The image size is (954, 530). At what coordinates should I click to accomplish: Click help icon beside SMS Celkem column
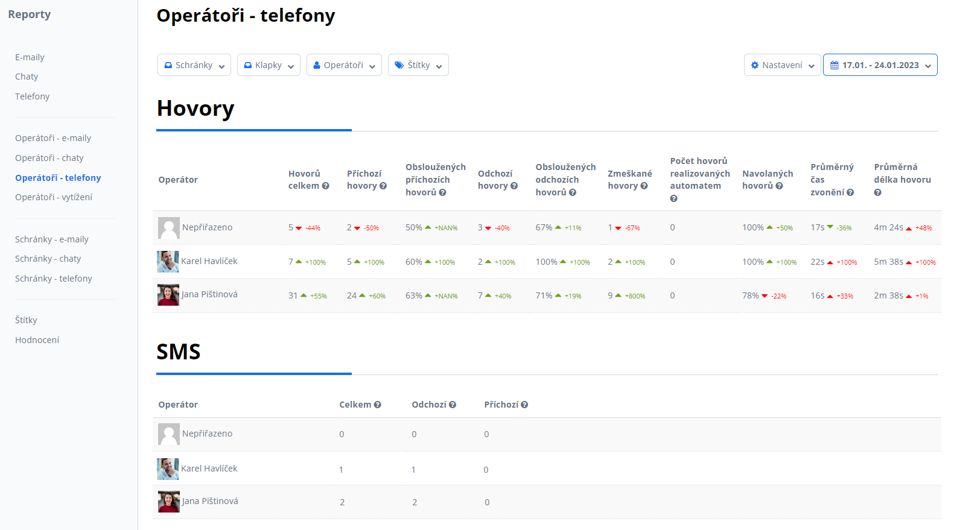point(378,405)
